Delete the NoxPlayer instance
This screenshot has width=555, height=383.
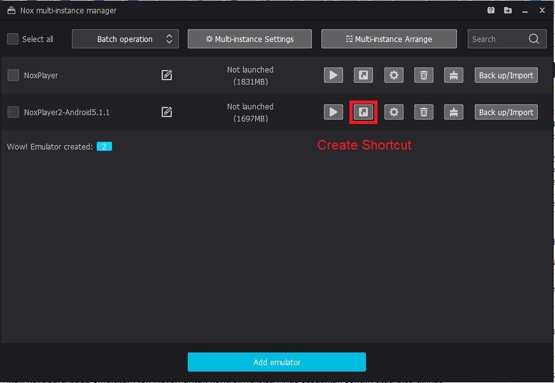tap(424, 75)
